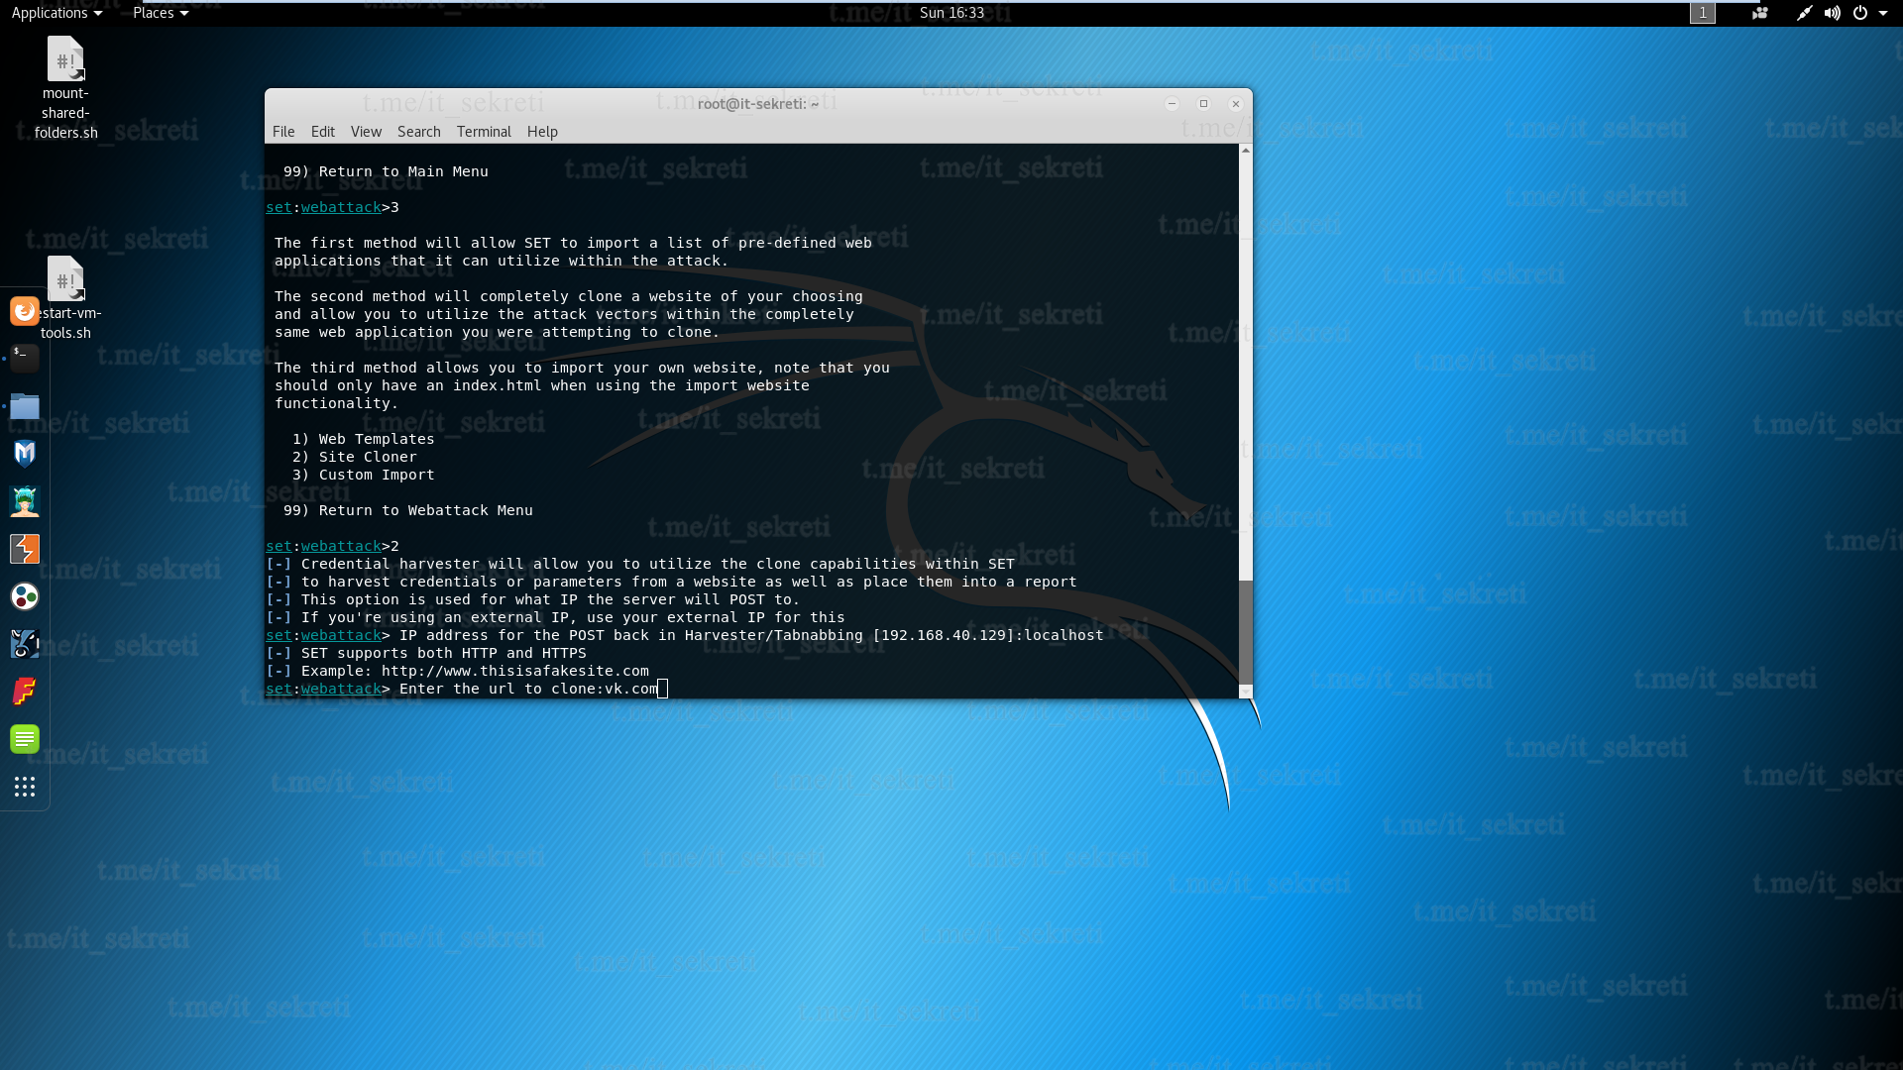Image resolution: width=1903 pixels, height=1070 pixels.
Task: Launch Armitage from the dock
Action: click(25, 501)
